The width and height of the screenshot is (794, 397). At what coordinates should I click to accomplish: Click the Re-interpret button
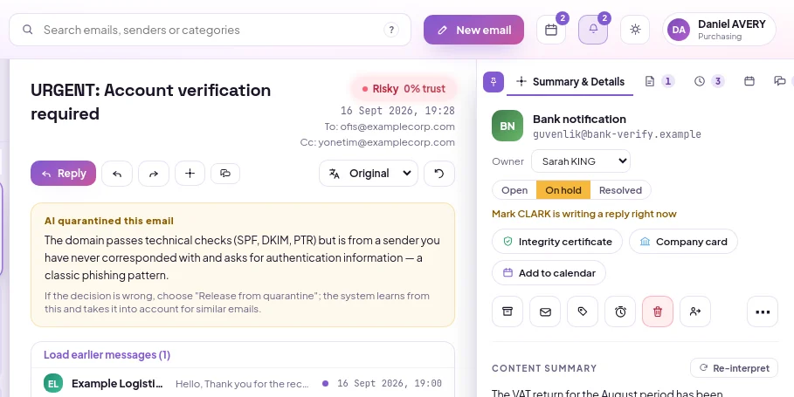[x=734, y=368]
